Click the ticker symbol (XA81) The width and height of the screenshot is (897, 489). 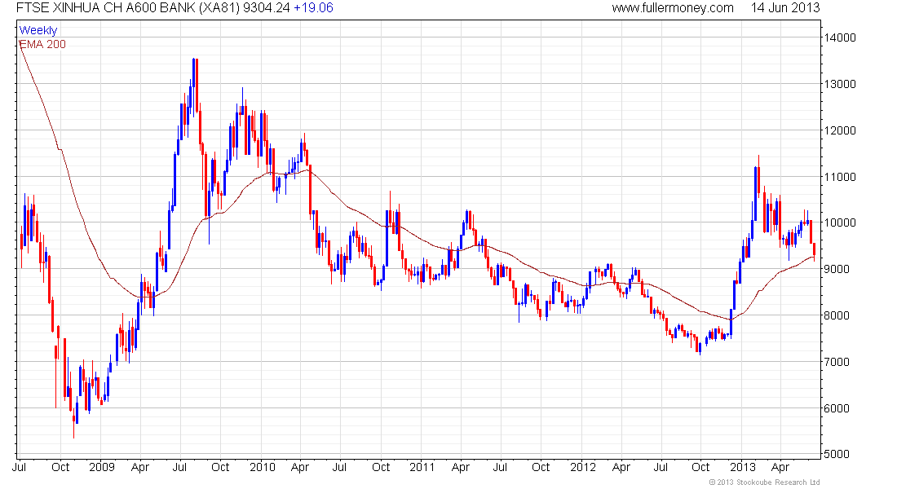click(219, 8)
